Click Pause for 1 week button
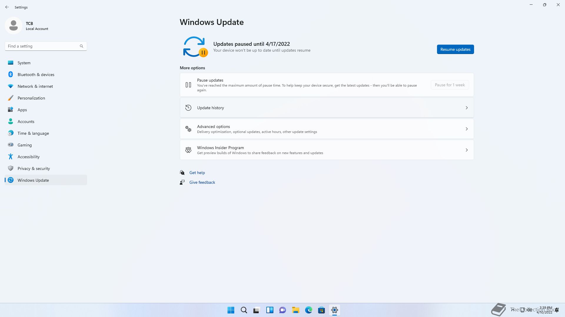 coord(450,85)
